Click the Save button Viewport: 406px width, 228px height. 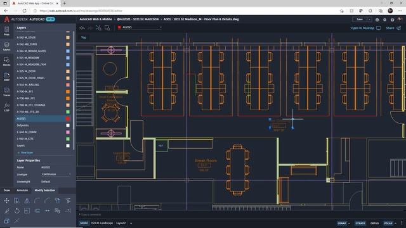point(360,20)
